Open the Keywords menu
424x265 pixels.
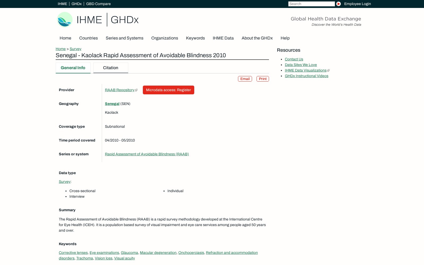tap(195, 38)
